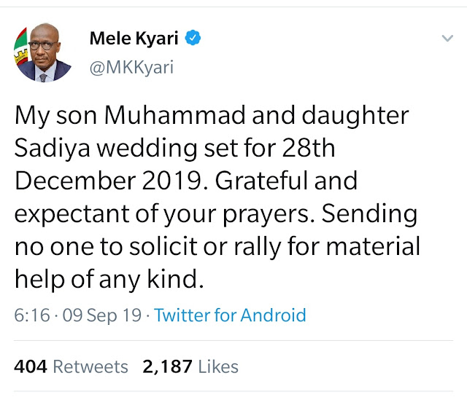Viewport: 467px width, 397px height.
Task: Click the word Likes label
Action: (217, 366)
